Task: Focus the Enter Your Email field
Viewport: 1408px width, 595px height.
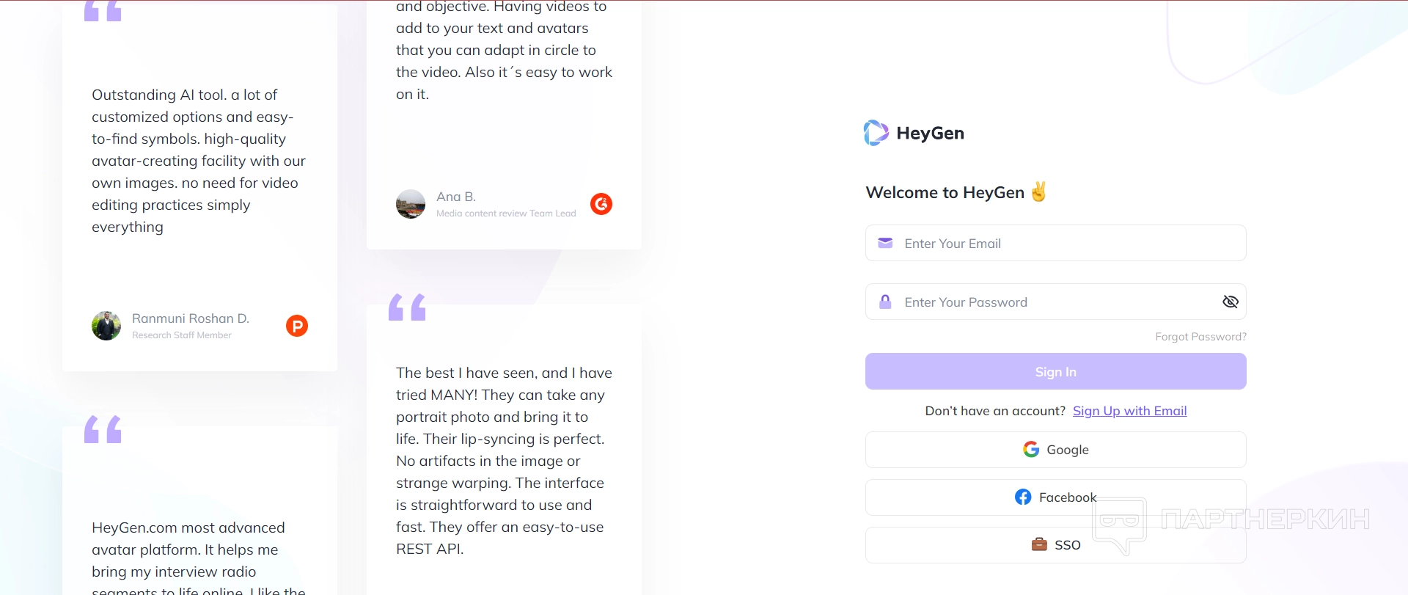Action: coord(1056,243)
